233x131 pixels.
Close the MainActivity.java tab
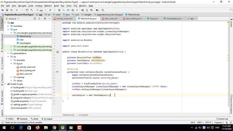click(x=98, y=19)
